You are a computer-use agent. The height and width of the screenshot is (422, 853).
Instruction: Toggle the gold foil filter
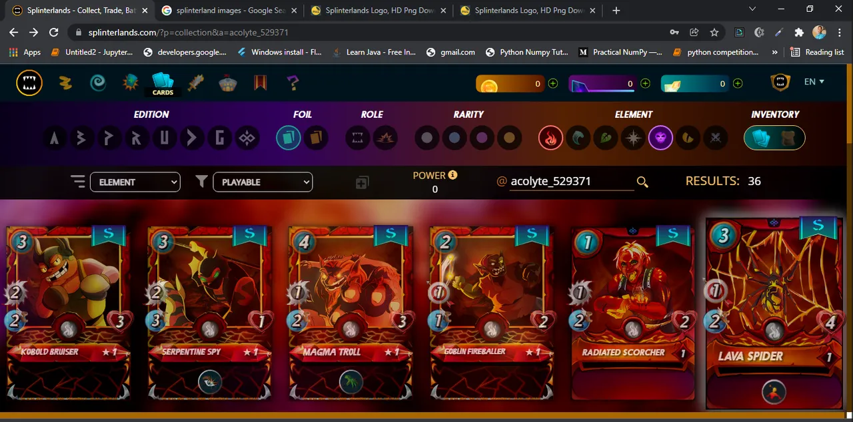(317, 138)
